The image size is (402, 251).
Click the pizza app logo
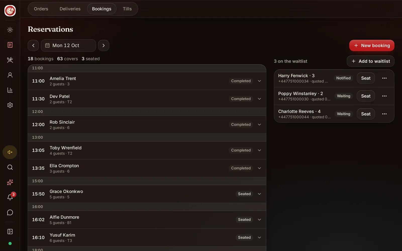10,11
